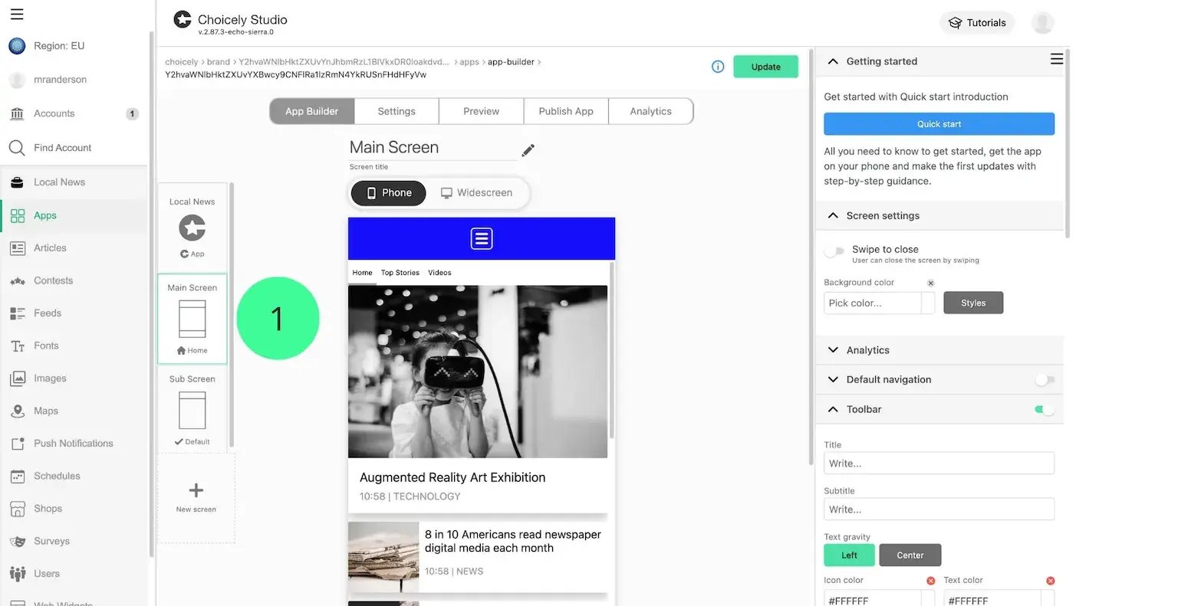
Task: Open the right panel options menu icon
Action: pos(1057,59)
